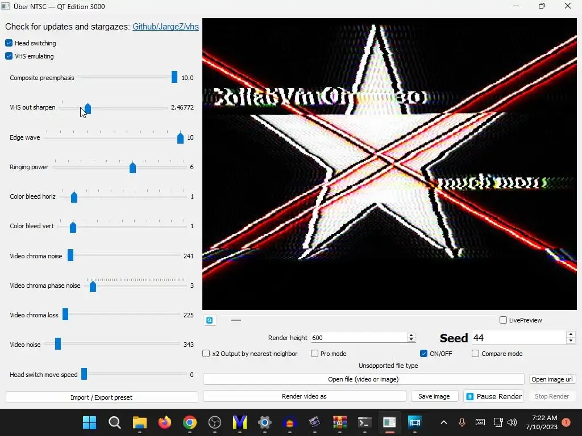Increase Render height with up arrow
The image size is (582, 436).
click(x=411, y=335)
